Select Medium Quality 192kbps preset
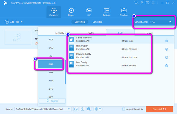This screenshot has height=114, width=177. (120, 56)
